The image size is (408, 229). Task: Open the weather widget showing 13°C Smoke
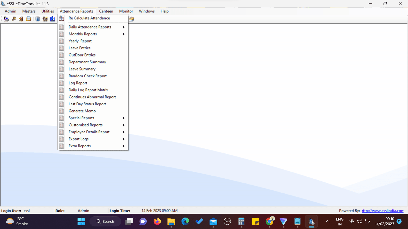(17, 221)
